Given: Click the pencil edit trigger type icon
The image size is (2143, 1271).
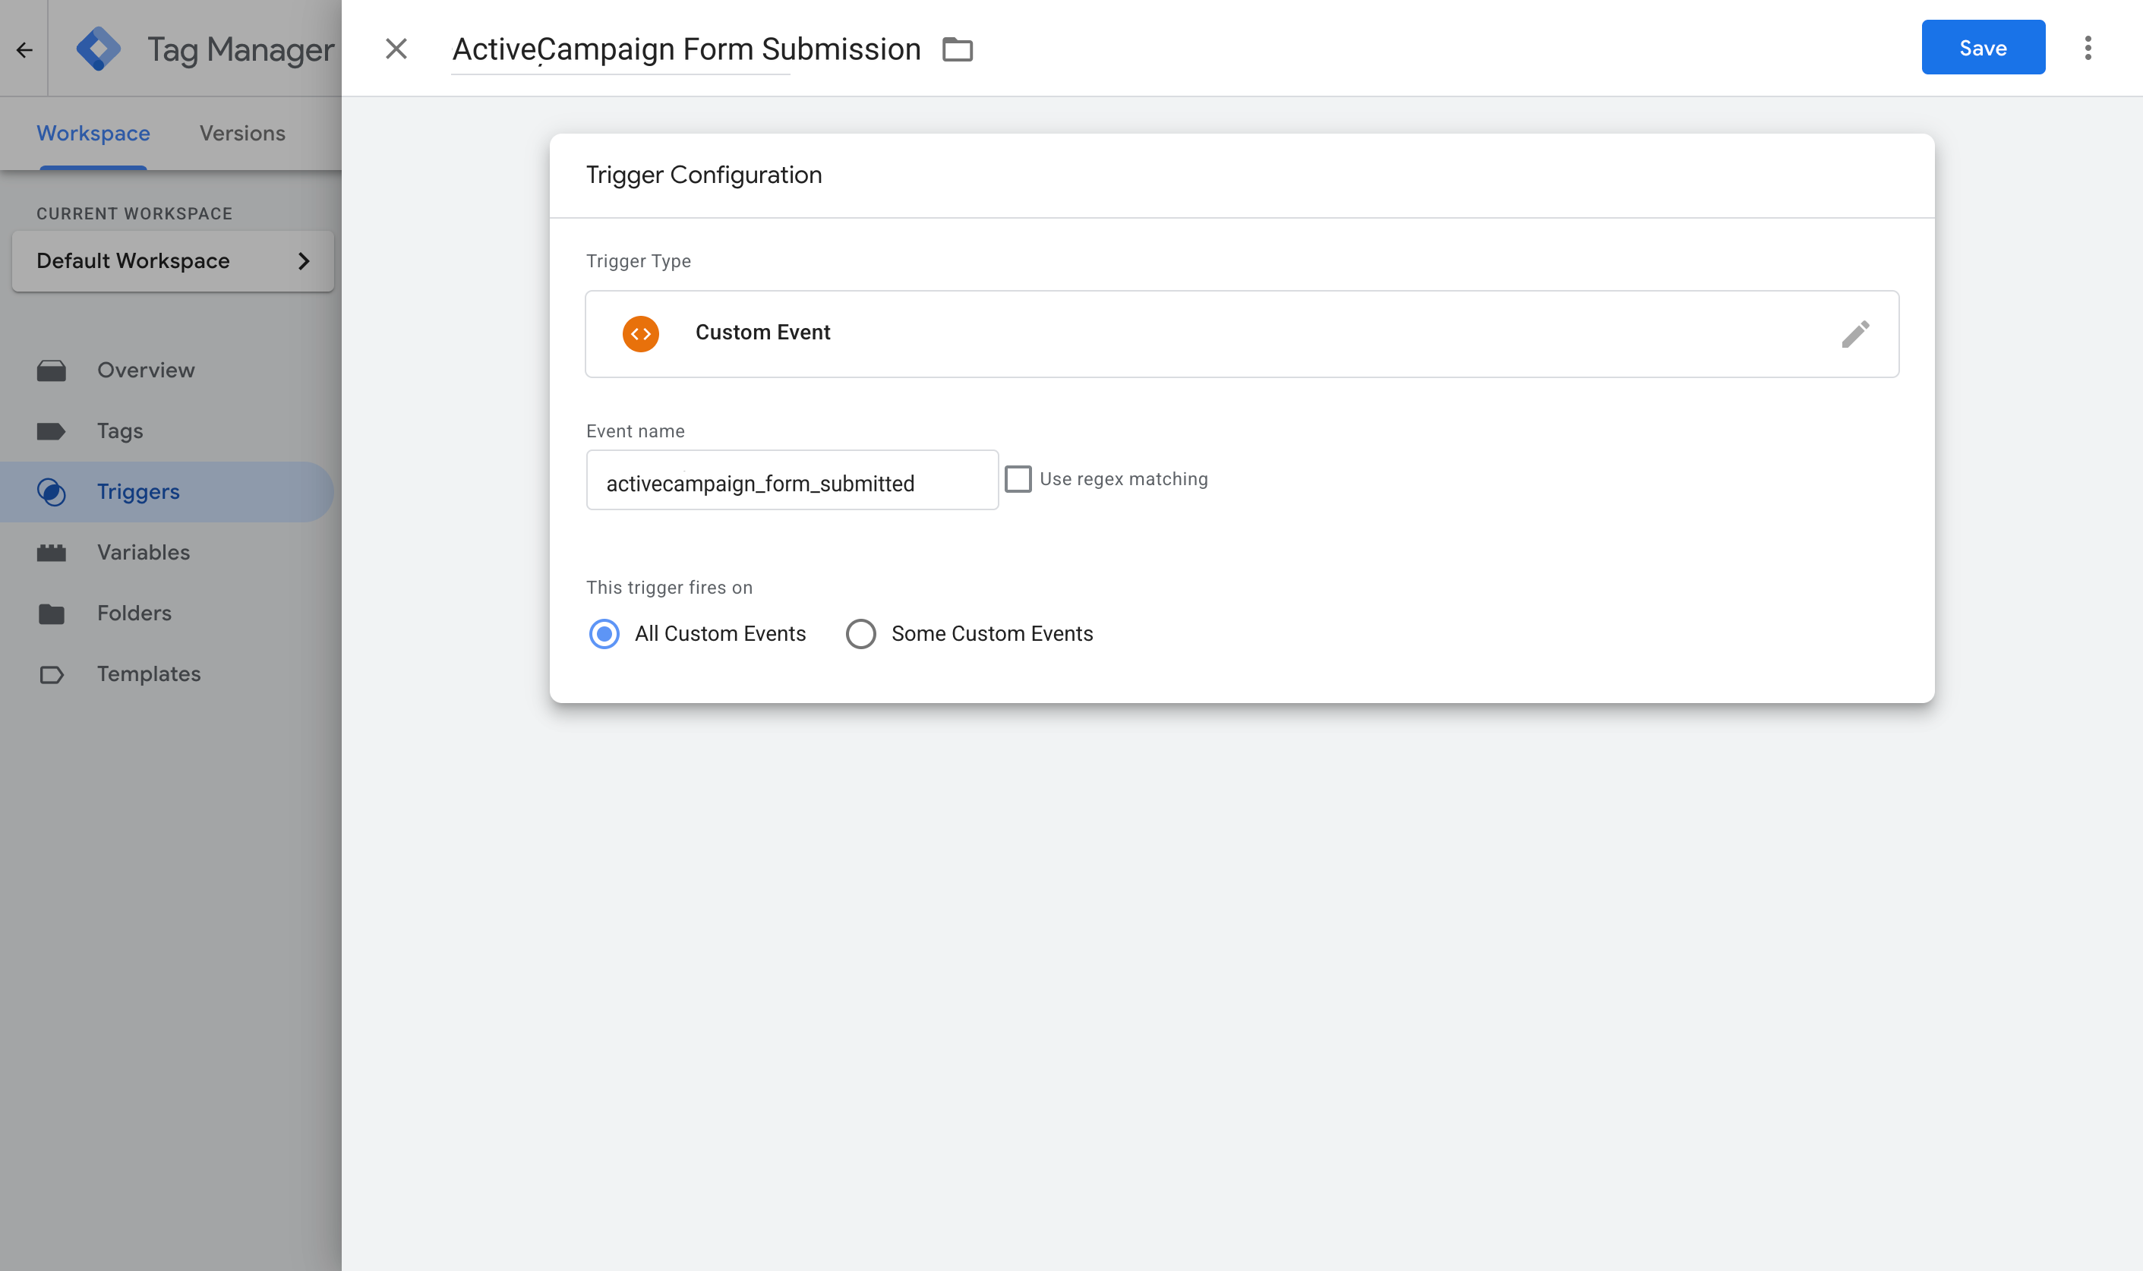Looking at the screenshot, I should [x=1855, y=334].
